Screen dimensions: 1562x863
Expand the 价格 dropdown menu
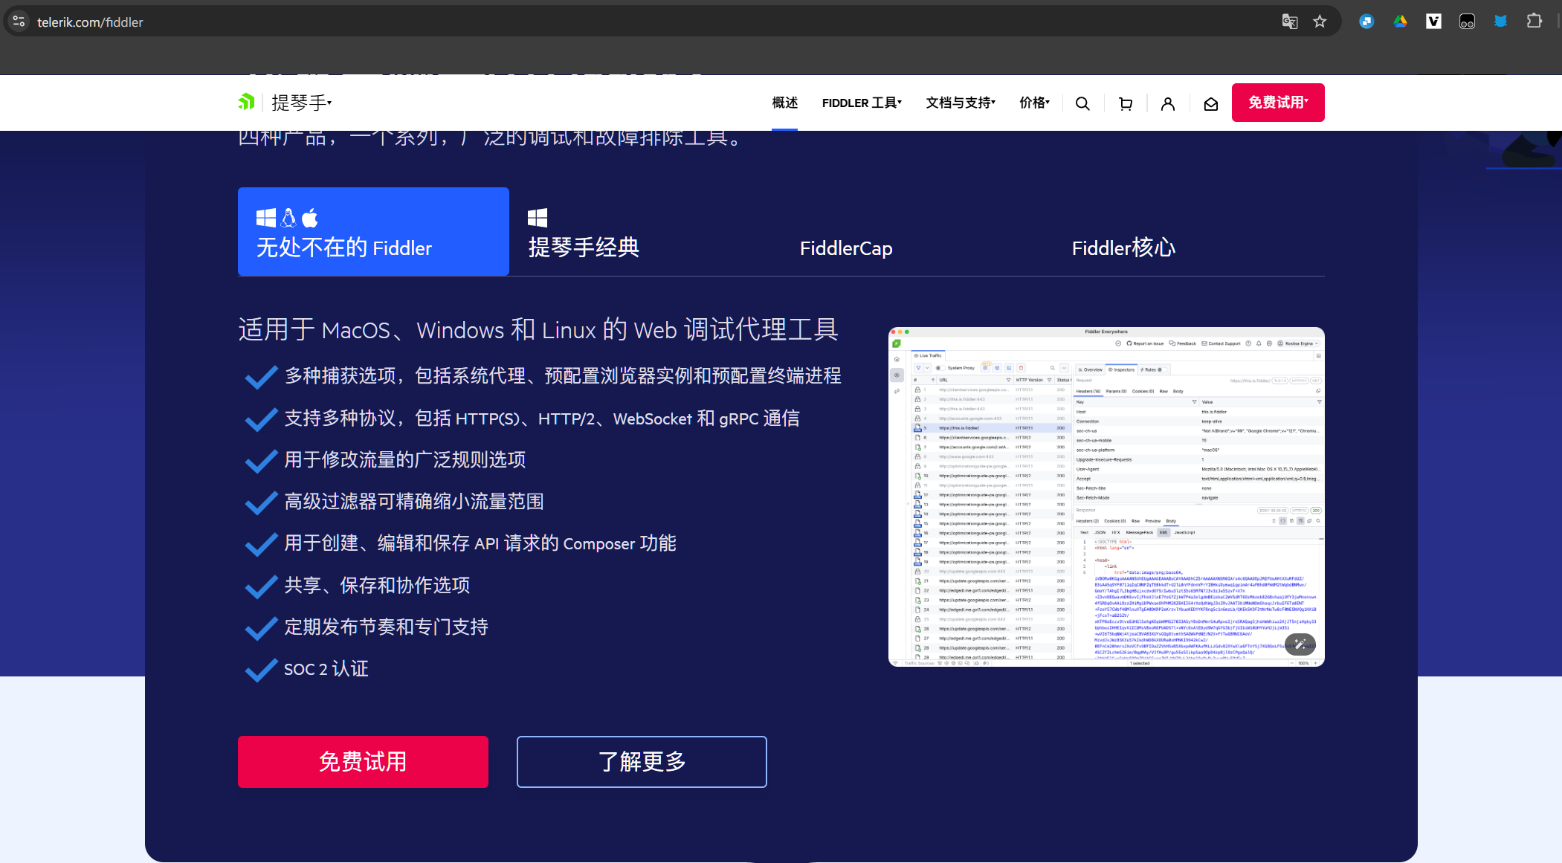tap(1034, 103)
